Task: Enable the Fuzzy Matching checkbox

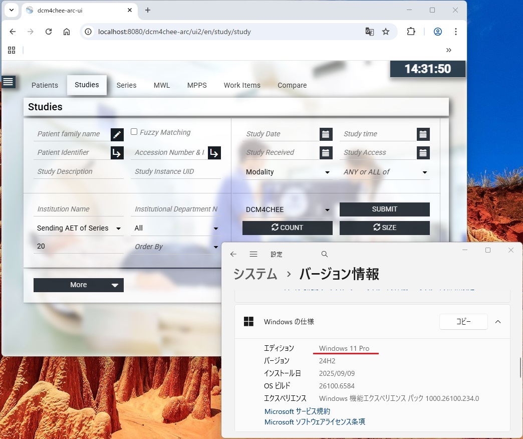Action: [x=134, y=131]
